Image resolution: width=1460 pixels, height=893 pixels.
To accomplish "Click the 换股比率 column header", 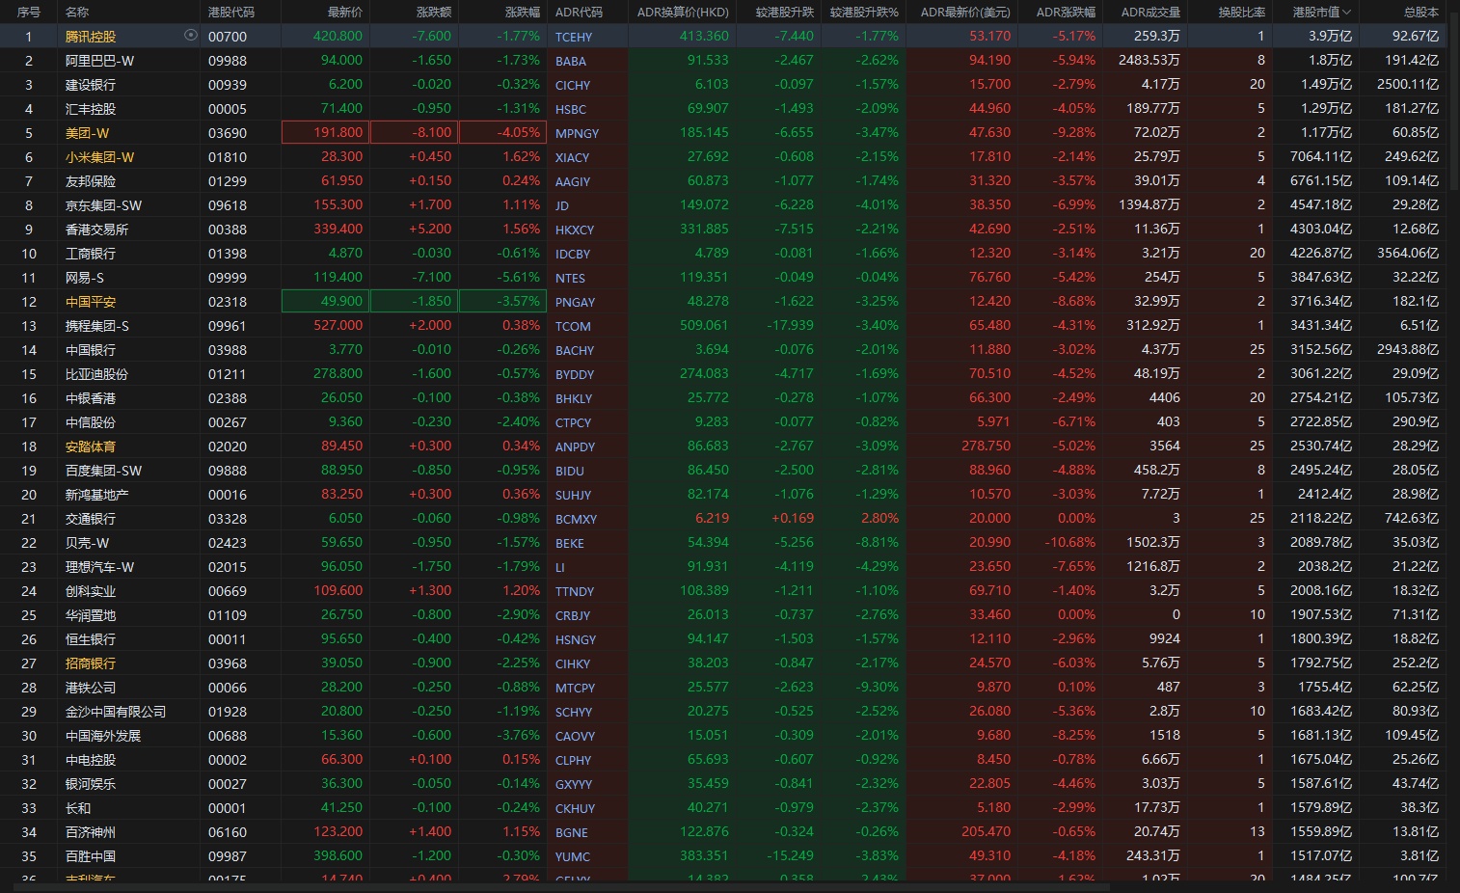I will pos(1241,13).
